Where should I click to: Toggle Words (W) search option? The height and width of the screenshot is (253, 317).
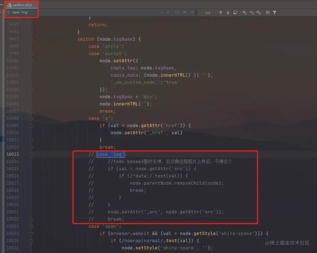point(185,12)
